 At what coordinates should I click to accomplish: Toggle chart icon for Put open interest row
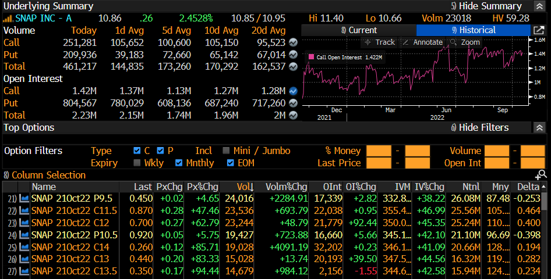[293, 103]
